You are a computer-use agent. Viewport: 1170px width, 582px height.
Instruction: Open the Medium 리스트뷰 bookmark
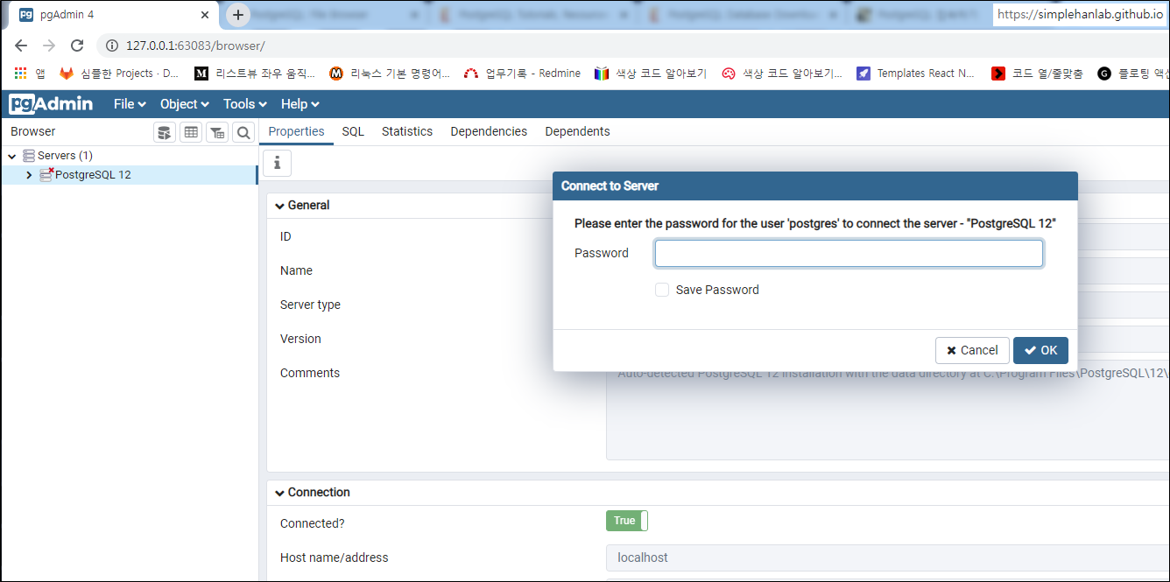[x=254, y=74]
